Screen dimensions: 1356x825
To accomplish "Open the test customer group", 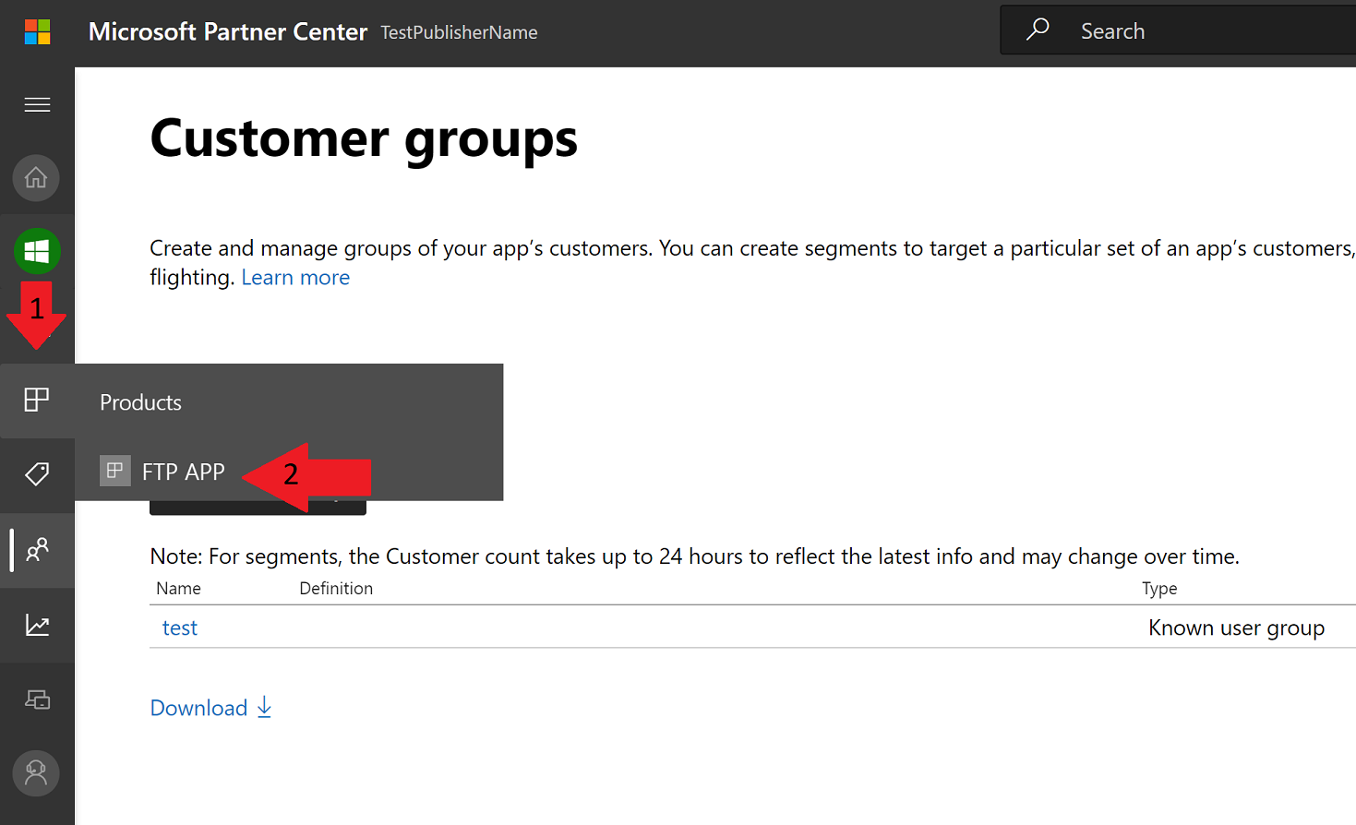I will click(180, 628).
